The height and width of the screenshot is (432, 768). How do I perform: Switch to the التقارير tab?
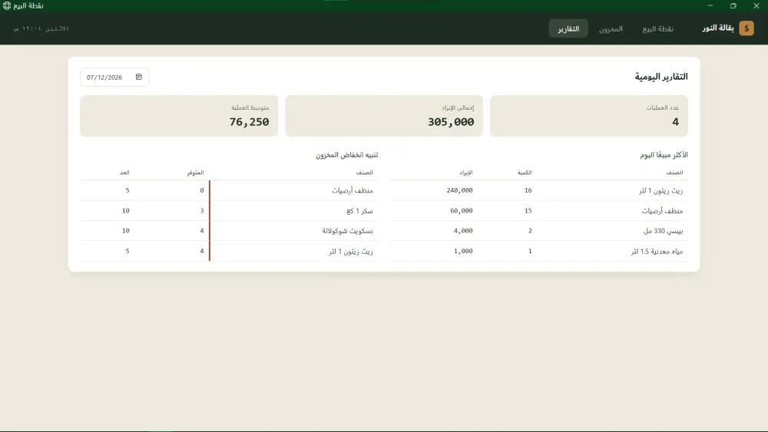(568, 29)
